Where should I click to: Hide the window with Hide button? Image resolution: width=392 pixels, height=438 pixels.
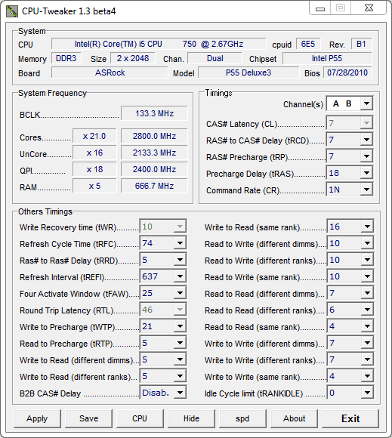191,418
